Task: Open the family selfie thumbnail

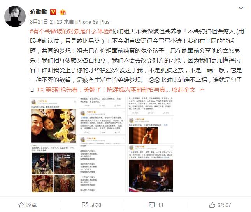Action: (53, 120)
